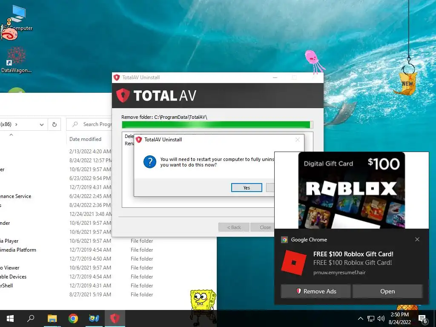436x327 pixels.
Task: Select the 'enance Service' folder row
Action: pos(56,196)
